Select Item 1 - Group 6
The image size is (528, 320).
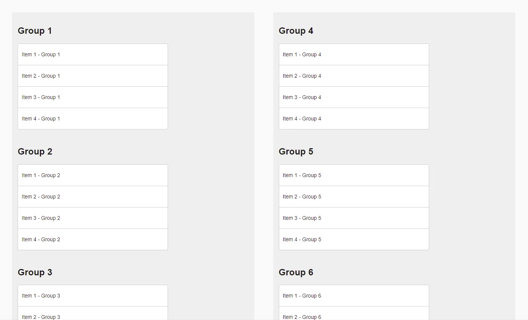click(x=354, y=296)
